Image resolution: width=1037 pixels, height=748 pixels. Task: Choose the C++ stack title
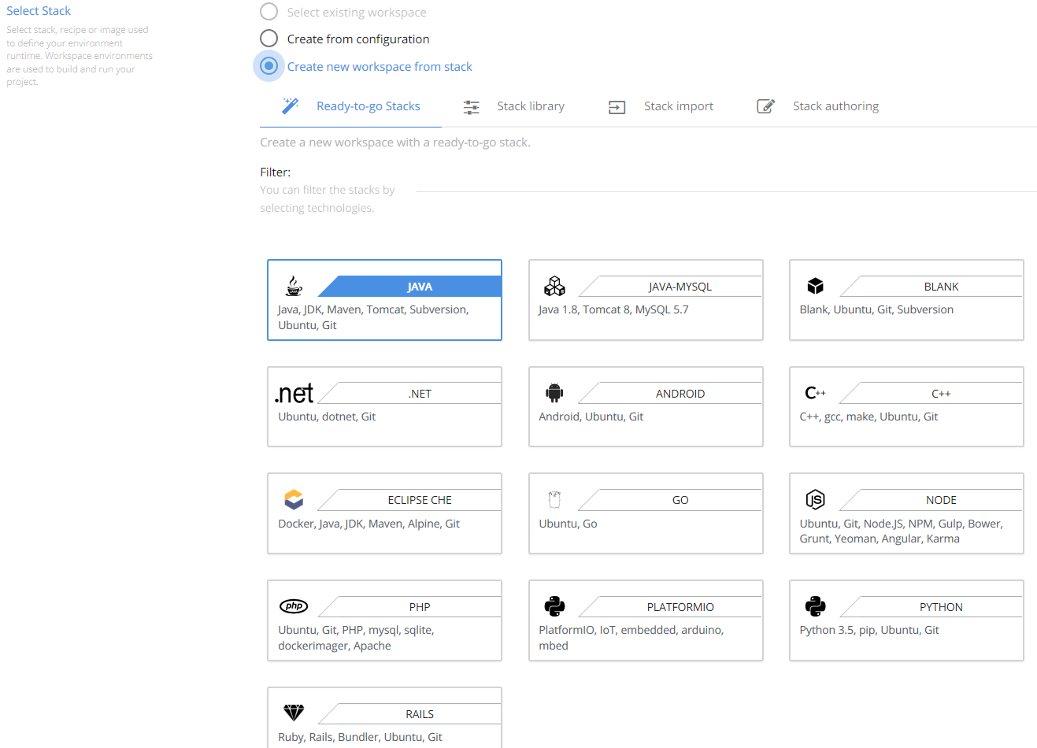(941, 394)
